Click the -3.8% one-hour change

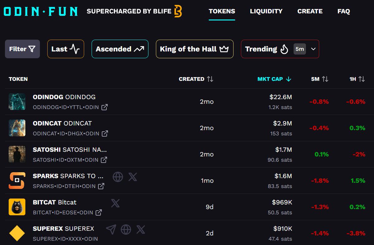(x=356, y=233)
